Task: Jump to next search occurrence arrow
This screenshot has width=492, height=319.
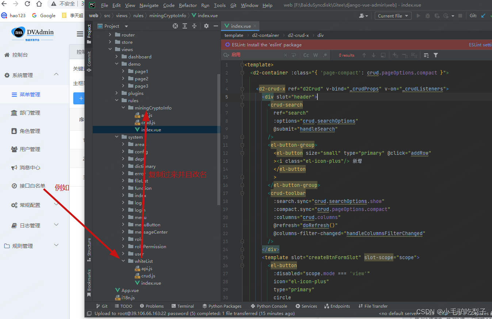Action: (x=373, y=55)
